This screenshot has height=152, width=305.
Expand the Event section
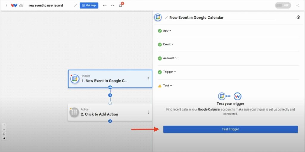(x=168, y=44)
